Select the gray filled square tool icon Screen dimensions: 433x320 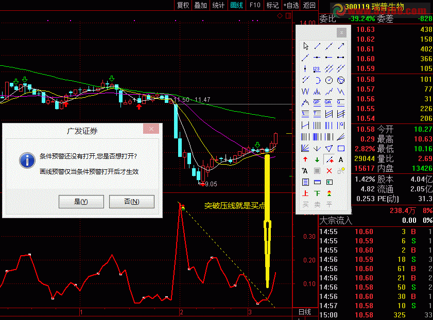tap(317, 171)
